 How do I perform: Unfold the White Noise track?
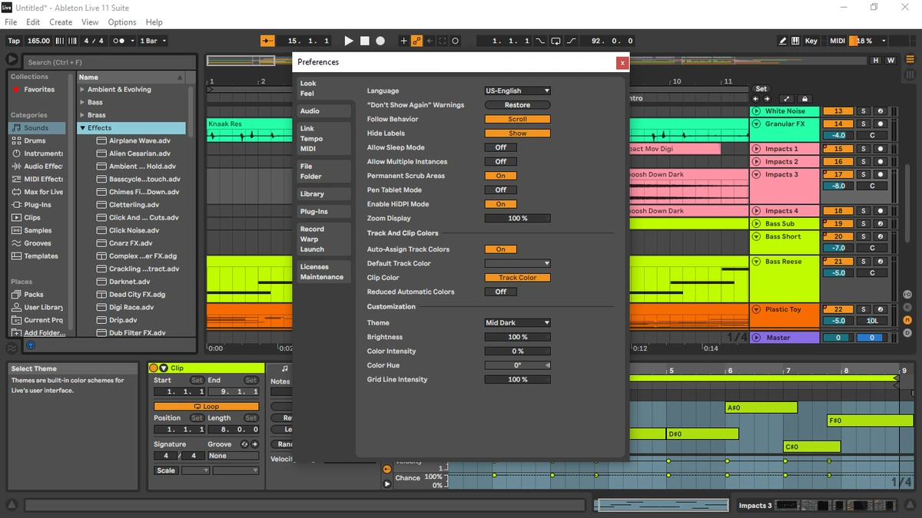point(757,111)
